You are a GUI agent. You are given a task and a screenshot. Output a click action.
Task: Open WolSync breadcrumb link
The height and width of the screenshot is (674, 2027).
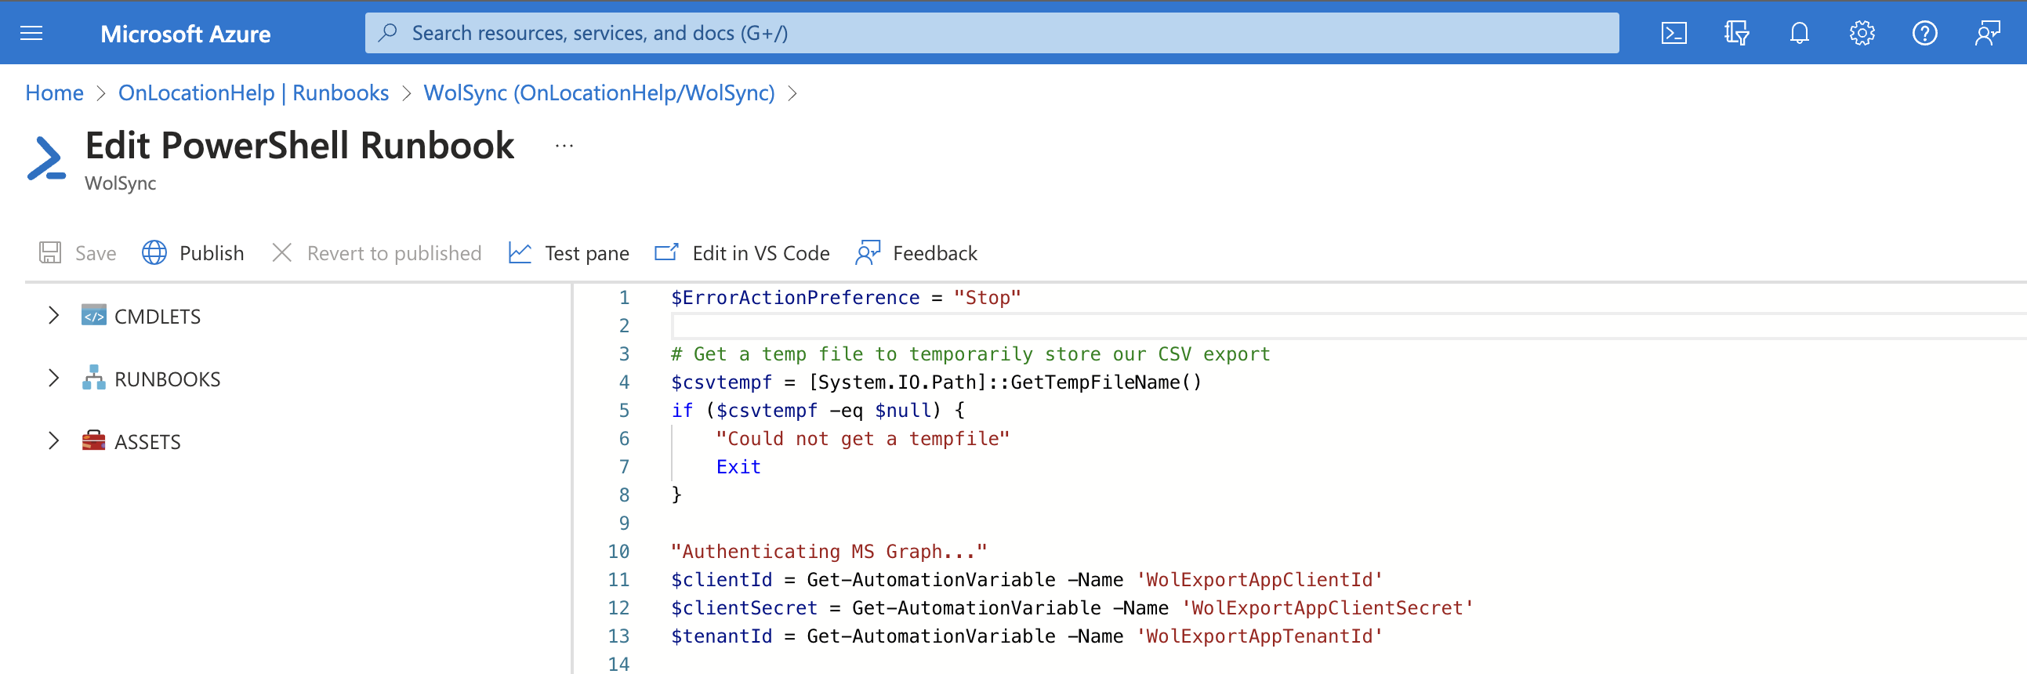pos(599,92)
